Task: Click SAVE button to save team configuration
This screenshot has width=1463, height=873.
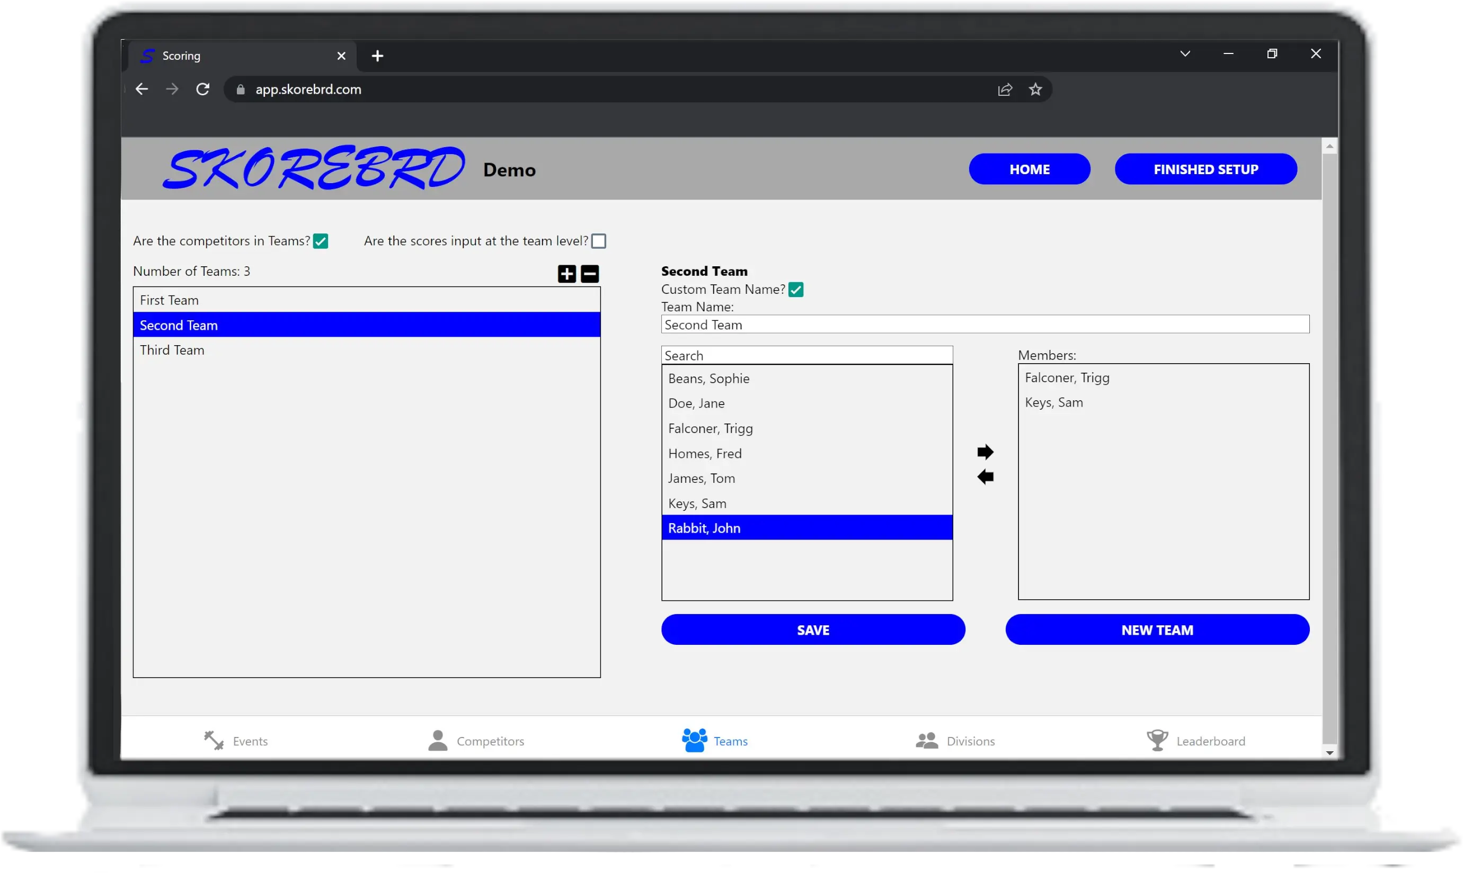Action: pyautogui.click(x=813, y=629)
